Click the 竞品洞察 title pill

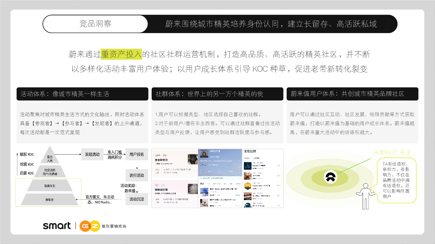coord(95,24)
